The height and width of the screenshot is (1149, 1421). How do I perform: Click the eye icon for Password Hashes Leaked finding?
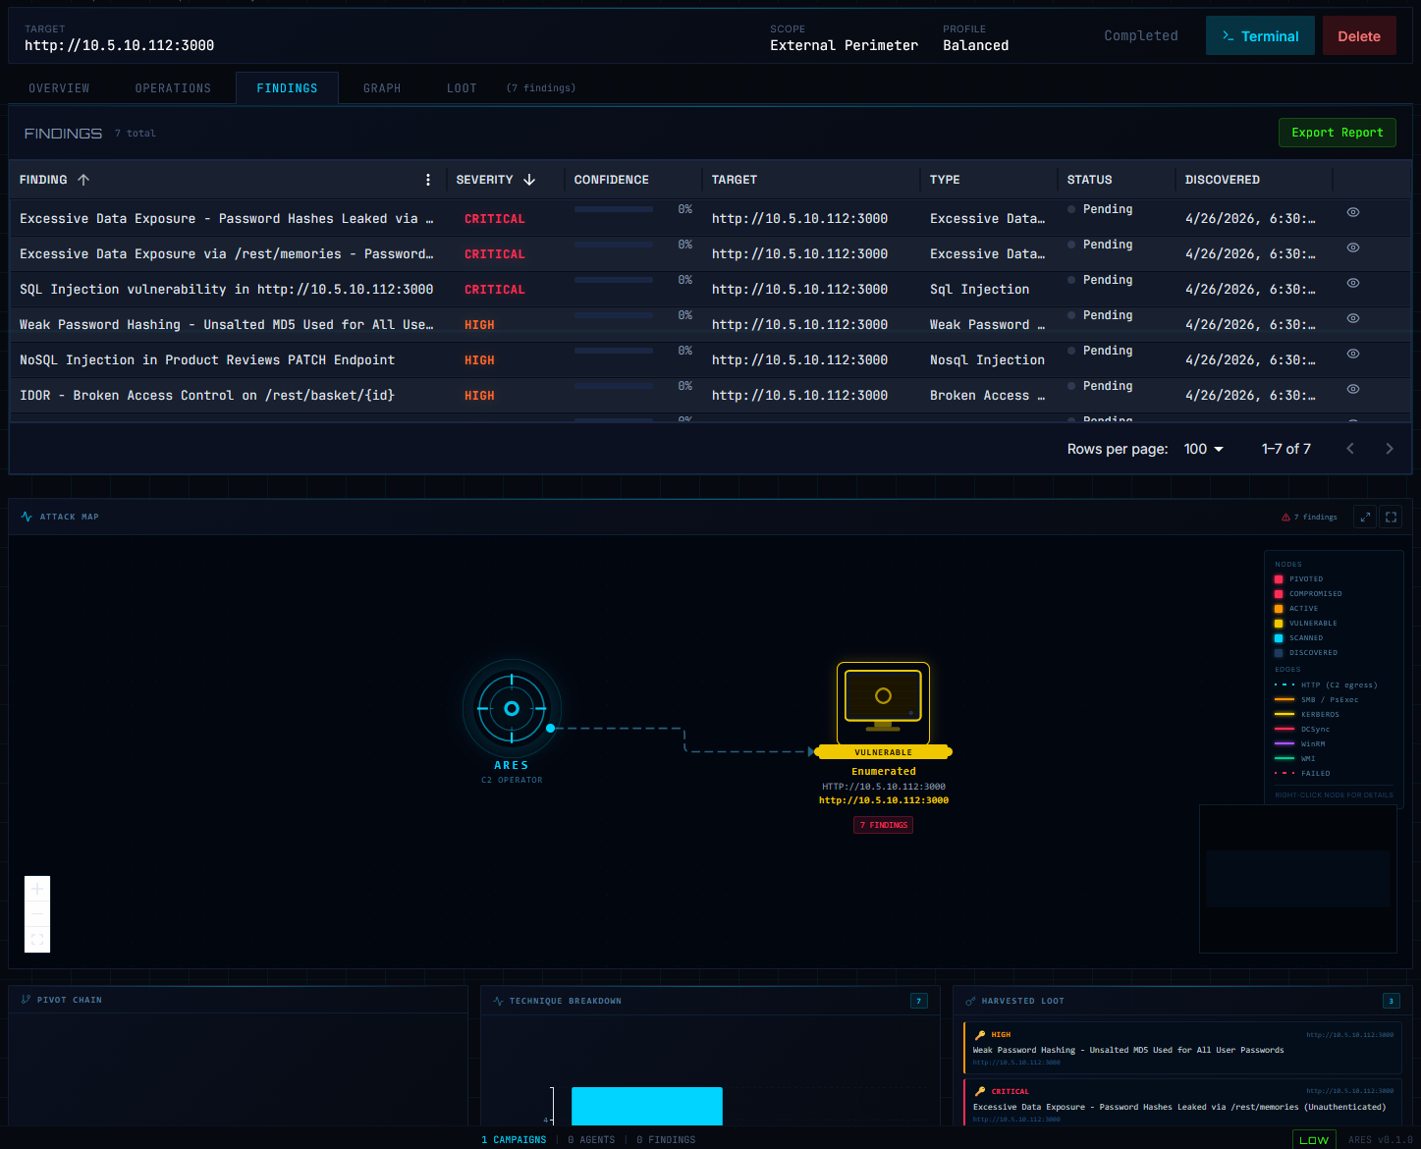[1352, 212]
